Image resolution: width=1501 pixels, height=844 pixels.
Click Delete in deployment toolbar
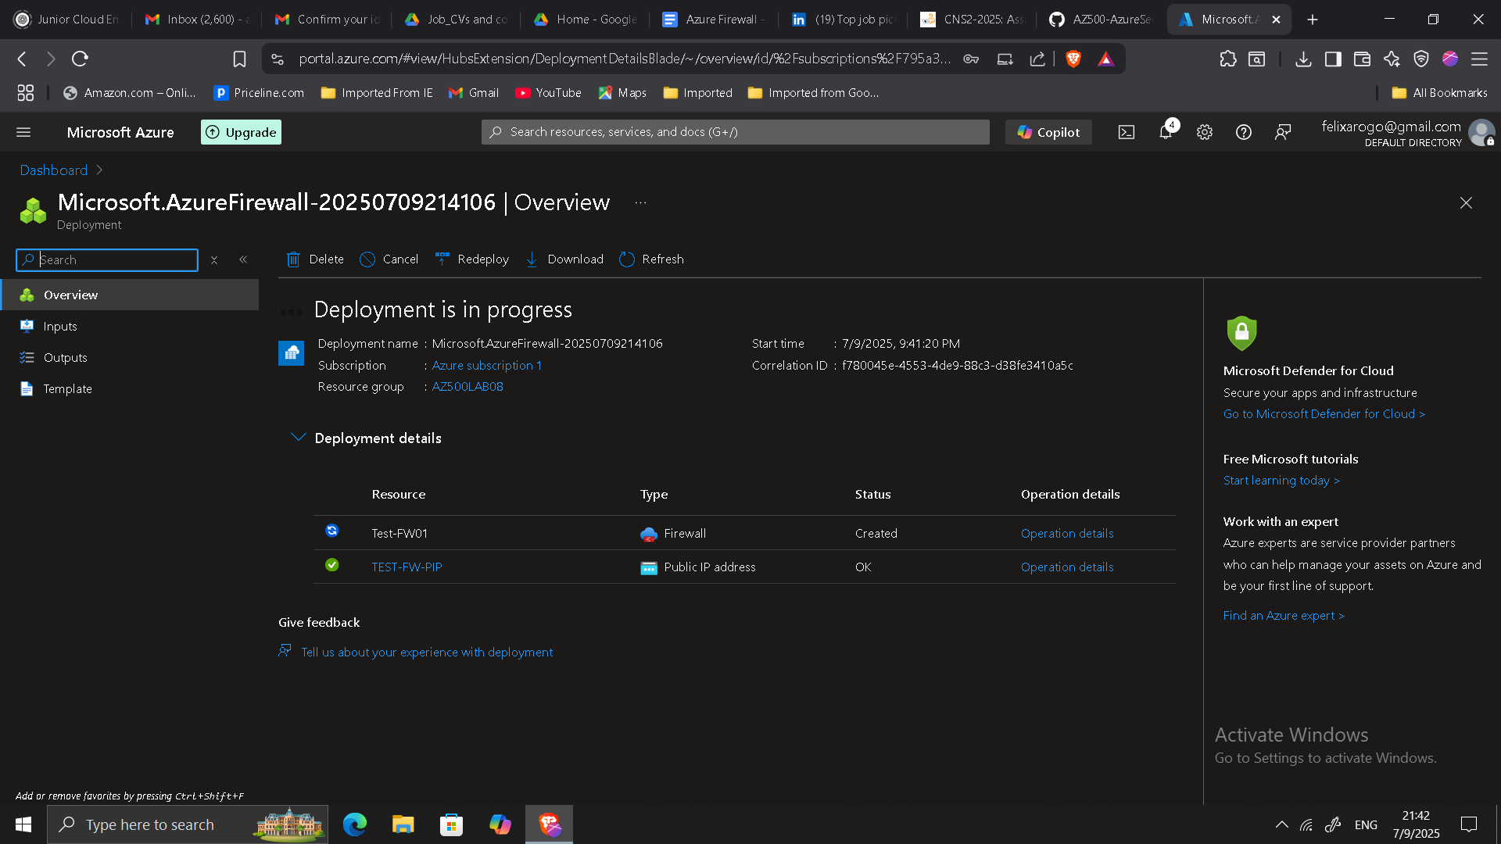coord(315,259)
